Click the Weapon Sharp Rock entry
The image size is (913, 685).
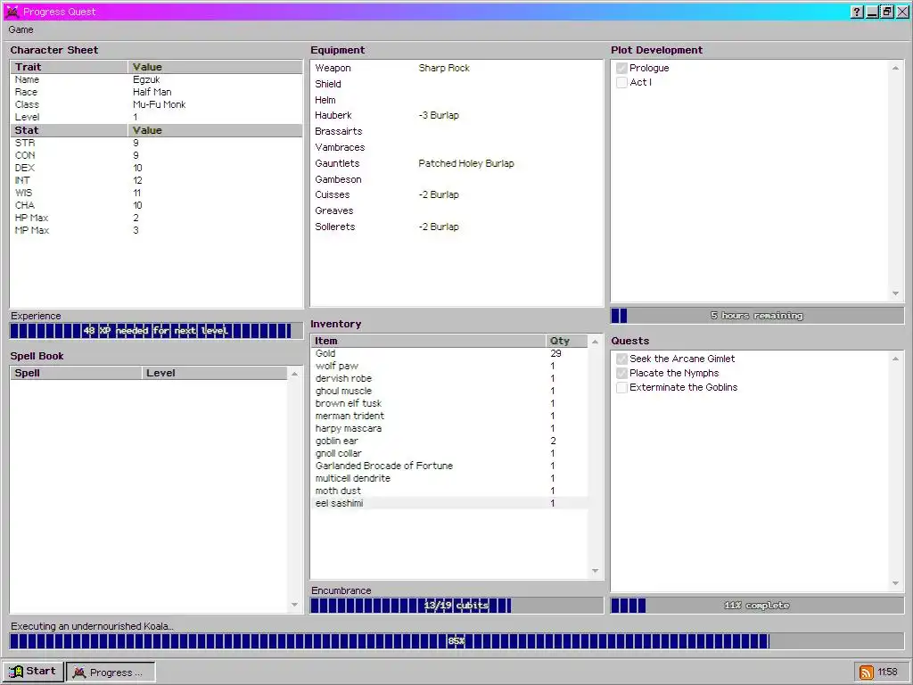click(444, 68)
